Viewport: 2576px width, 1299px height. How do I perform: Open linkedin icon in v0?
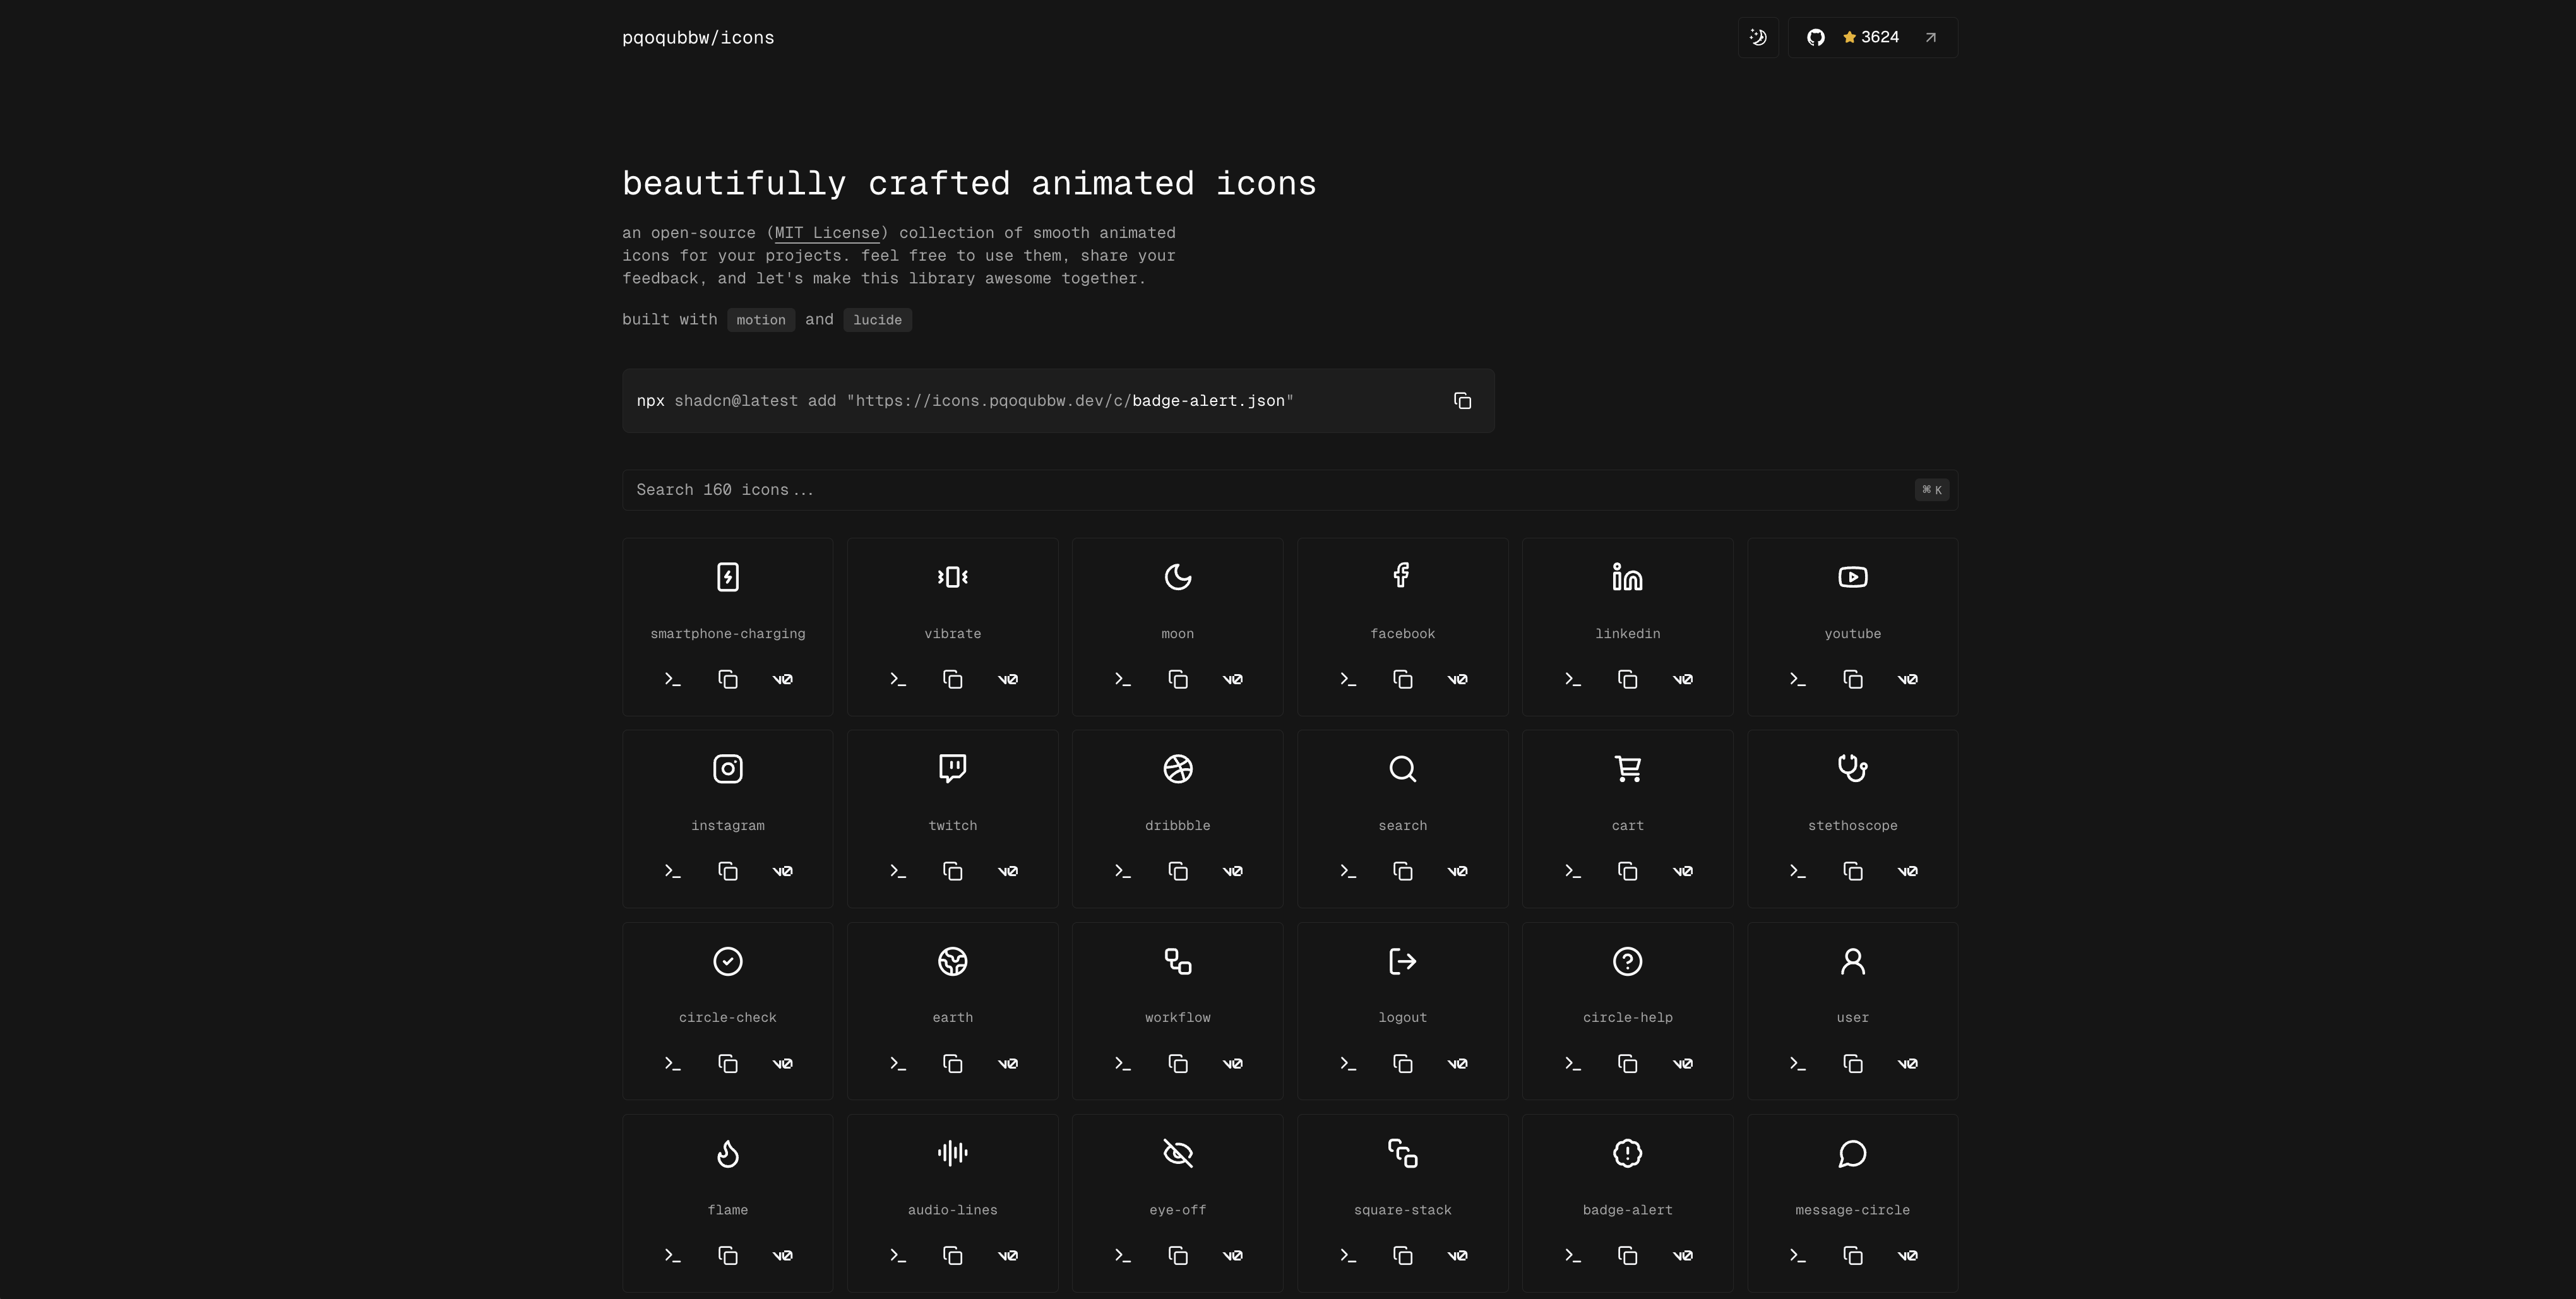click(1683, 680)
